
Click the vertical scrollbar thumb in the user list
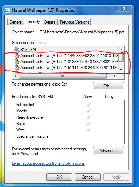pyautogui.click(x=121, y=57)
